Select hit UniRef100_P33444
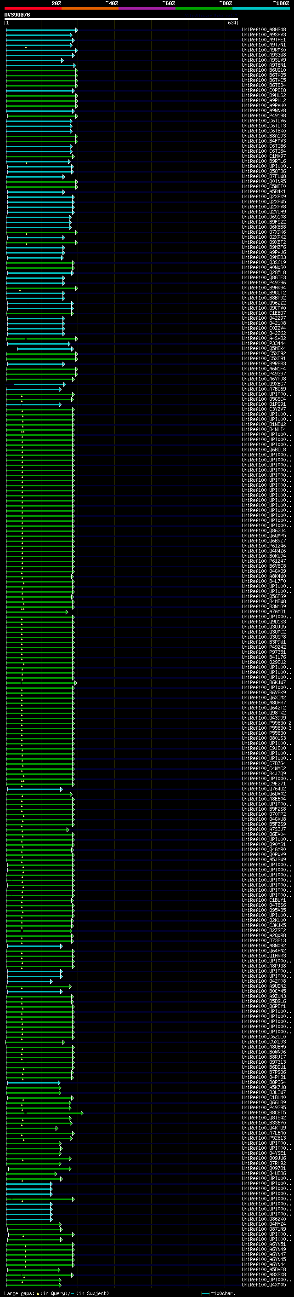The height and width of the screenshot is (1297, 294). [x=264, y=343]
